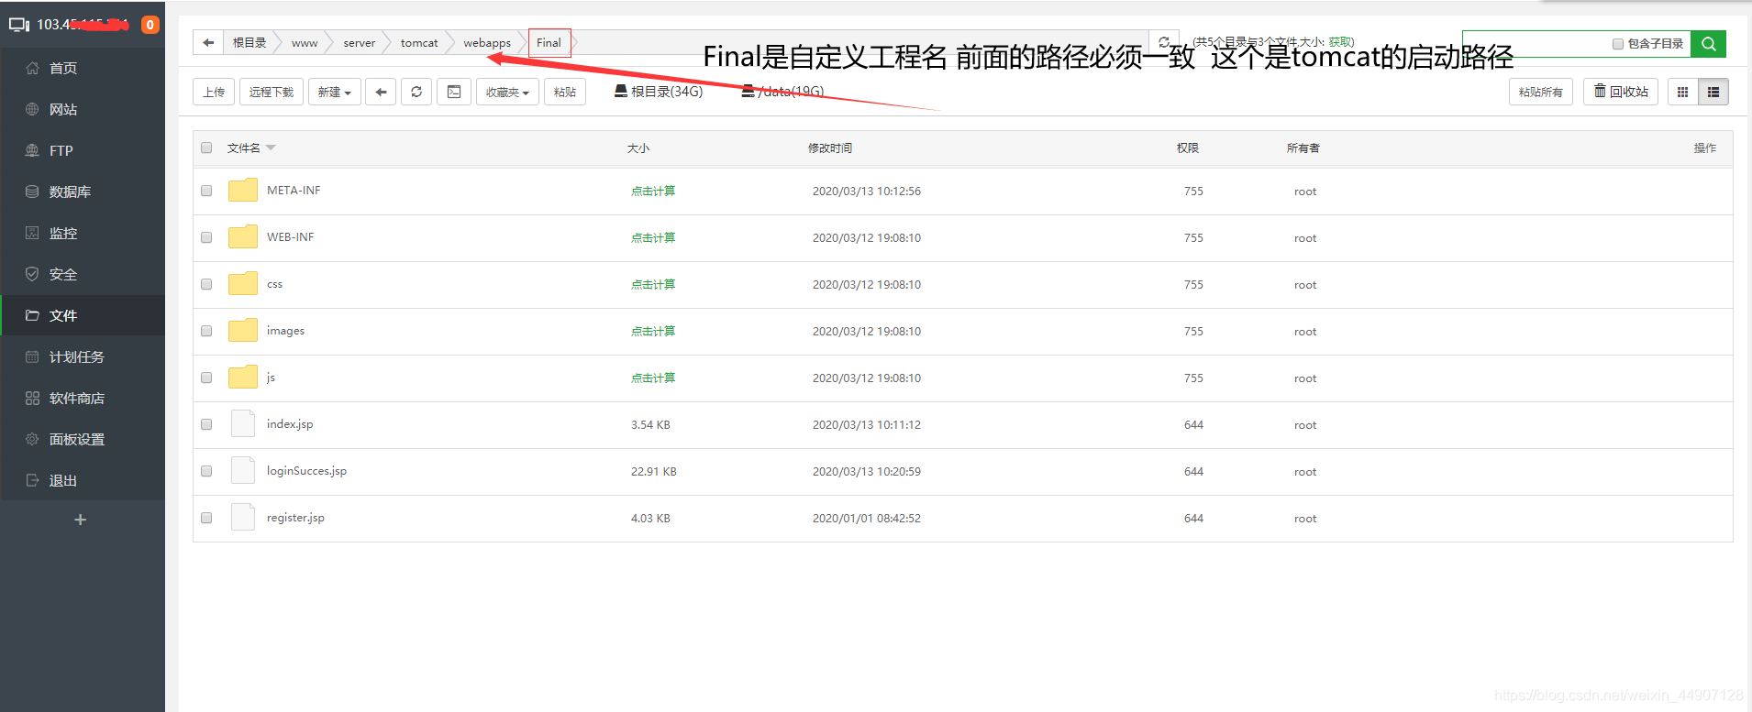The height and width of the screenshot is (712, 1752).
Task: Click the toolbar back arrow button
Action: point(381,92)
